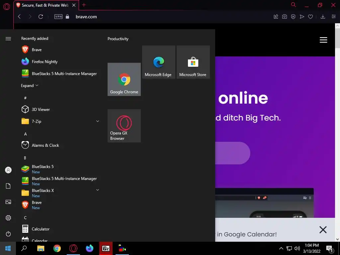
Task: Toggle the VPN badge in the address bar
Action: click(58, 17)
